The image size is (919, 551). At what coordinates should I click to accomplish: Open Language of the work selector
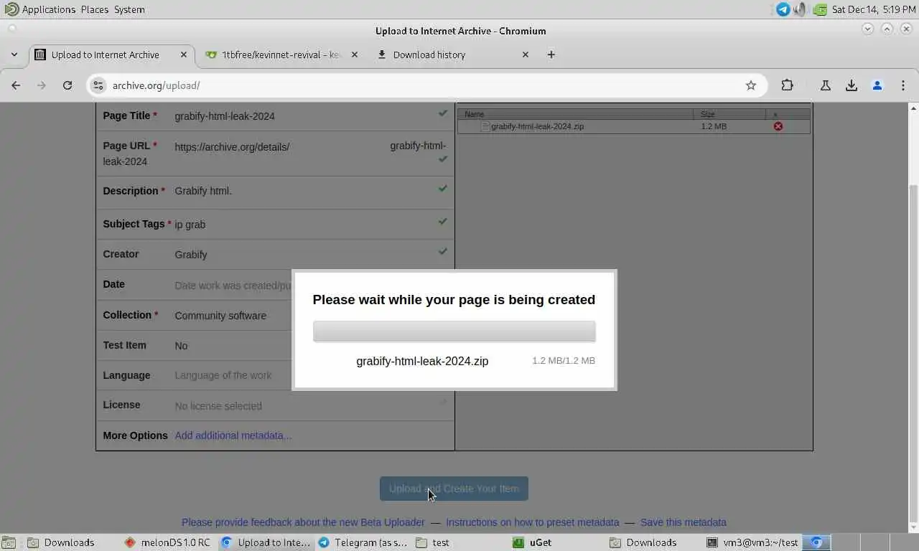click(223, 375)
